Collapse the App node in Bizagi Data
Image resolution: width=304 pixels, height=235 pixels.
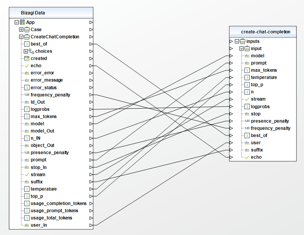pos(17,22)
